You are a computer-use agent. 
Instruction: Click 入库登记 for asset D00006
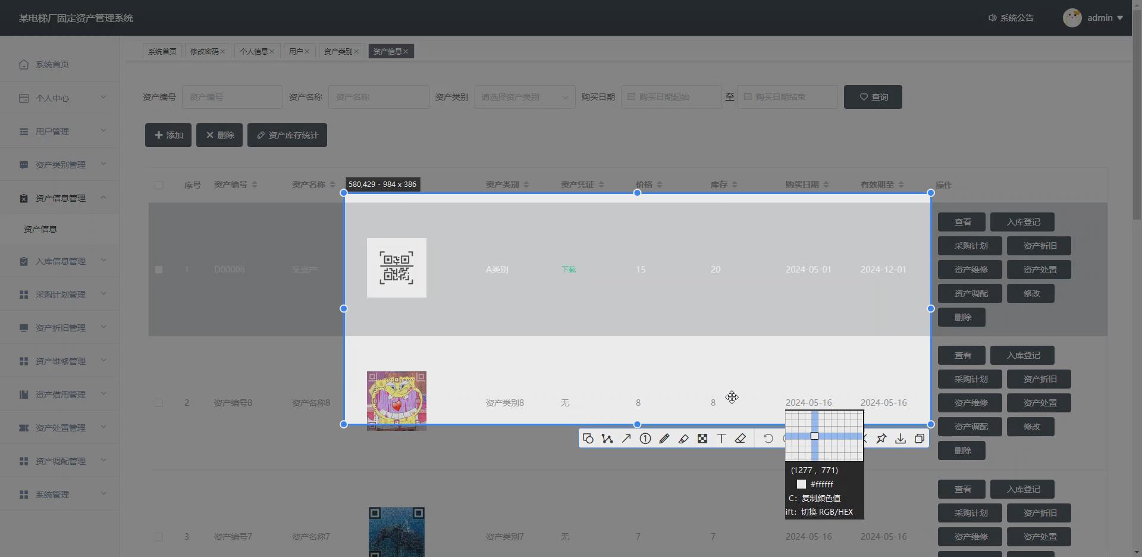point(1022,222)
